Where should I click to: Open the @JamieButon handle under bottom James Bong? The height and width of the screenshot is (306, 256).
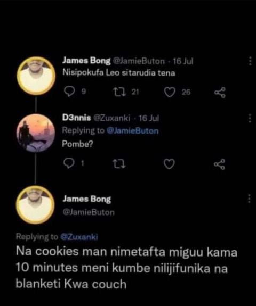click(89, 212)
